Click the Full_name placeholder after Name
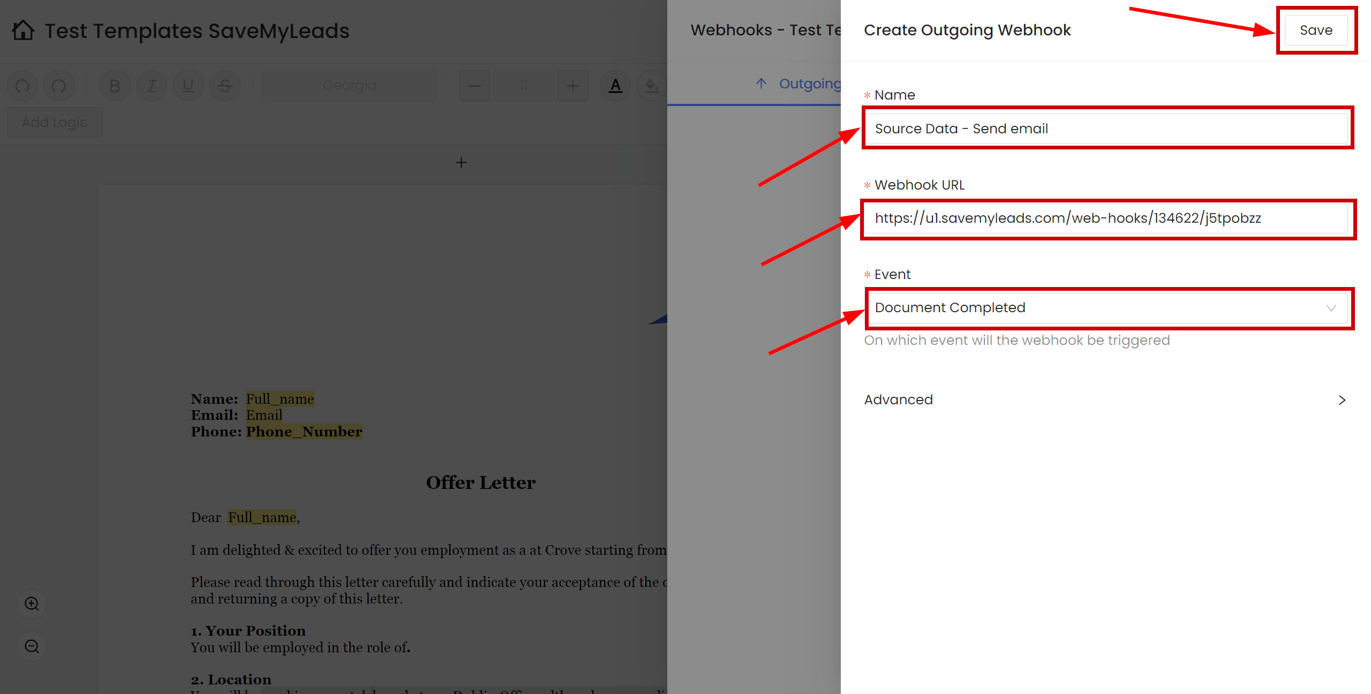Viewport: 1371px width, 694px height. pos(280,399)
